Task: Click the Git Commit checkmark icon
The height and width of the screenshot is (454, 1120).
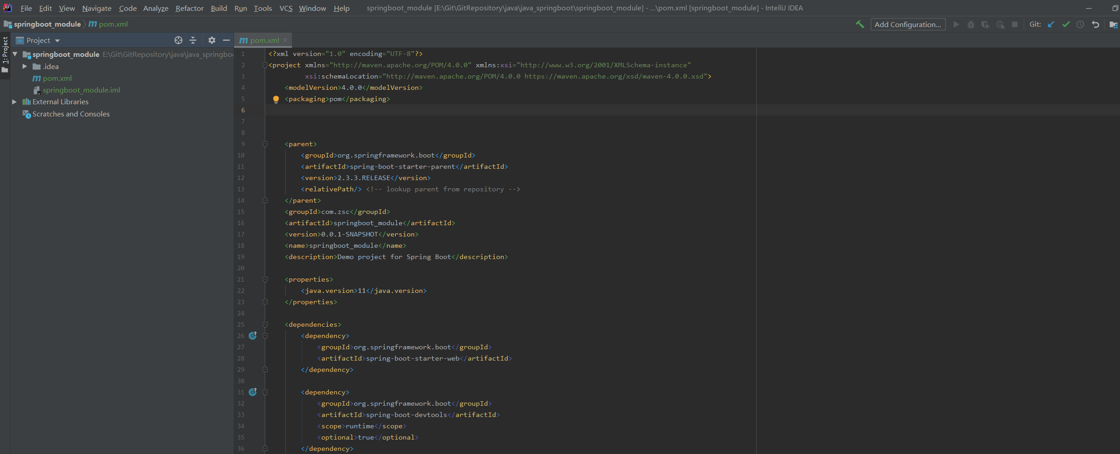Action: pos(1066,24)
